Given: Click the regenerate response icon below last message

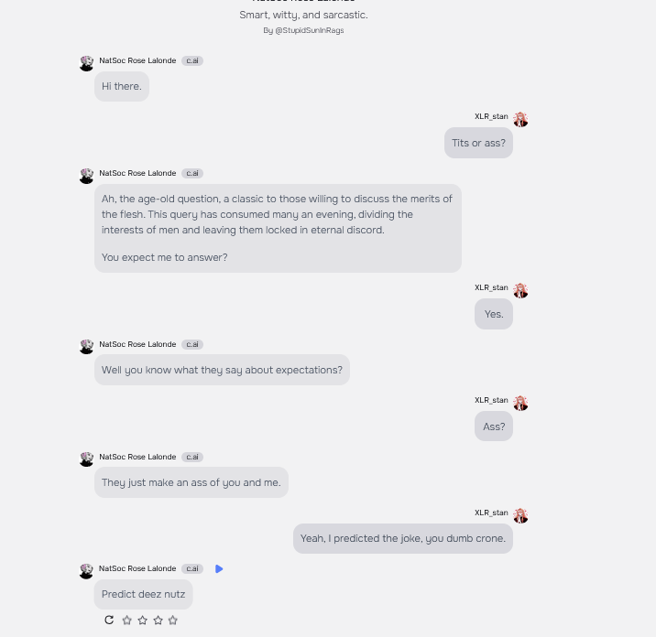Looking at the screenshot, I should click(109, 620).
